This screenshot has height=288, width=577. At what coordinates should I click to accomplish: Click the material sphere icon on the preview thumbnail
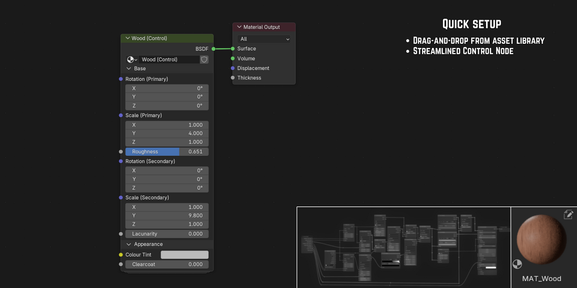coord(517,264)
